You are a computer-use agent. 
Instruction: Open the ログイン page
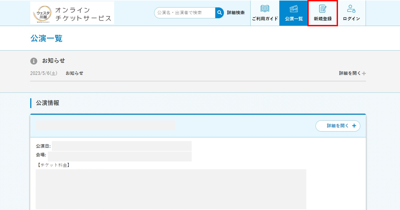click(x=351, y=13)
